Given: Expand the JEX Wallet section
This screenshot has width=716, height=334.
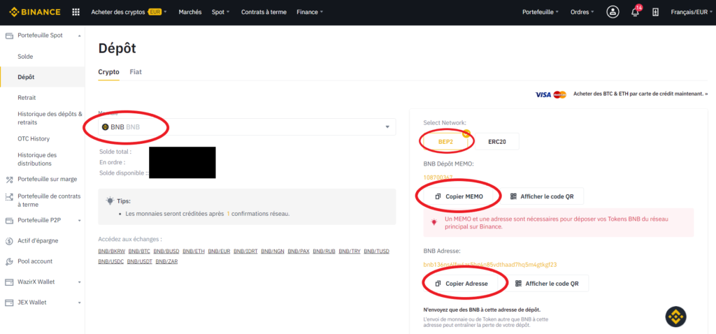Looking at the screenshot, I should point(80,303).
